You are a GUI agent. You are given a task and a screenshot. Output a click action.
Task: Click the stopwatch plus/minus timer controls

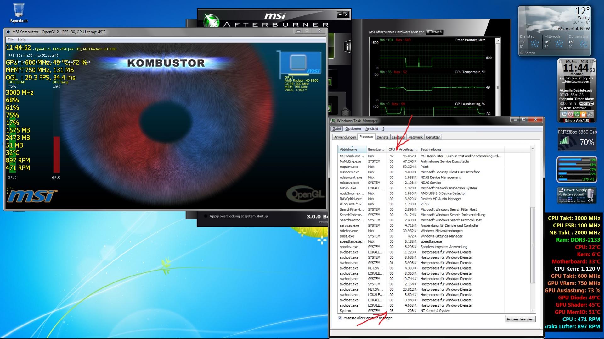(x=586, y=103)
